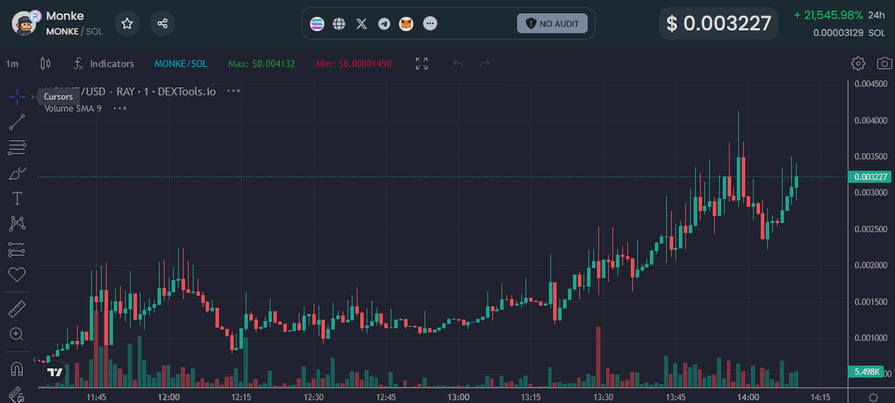Click the 13:30 time axis label
This screenshot has width=895, height=403.
pyautogui.click(x=603, y=396)
